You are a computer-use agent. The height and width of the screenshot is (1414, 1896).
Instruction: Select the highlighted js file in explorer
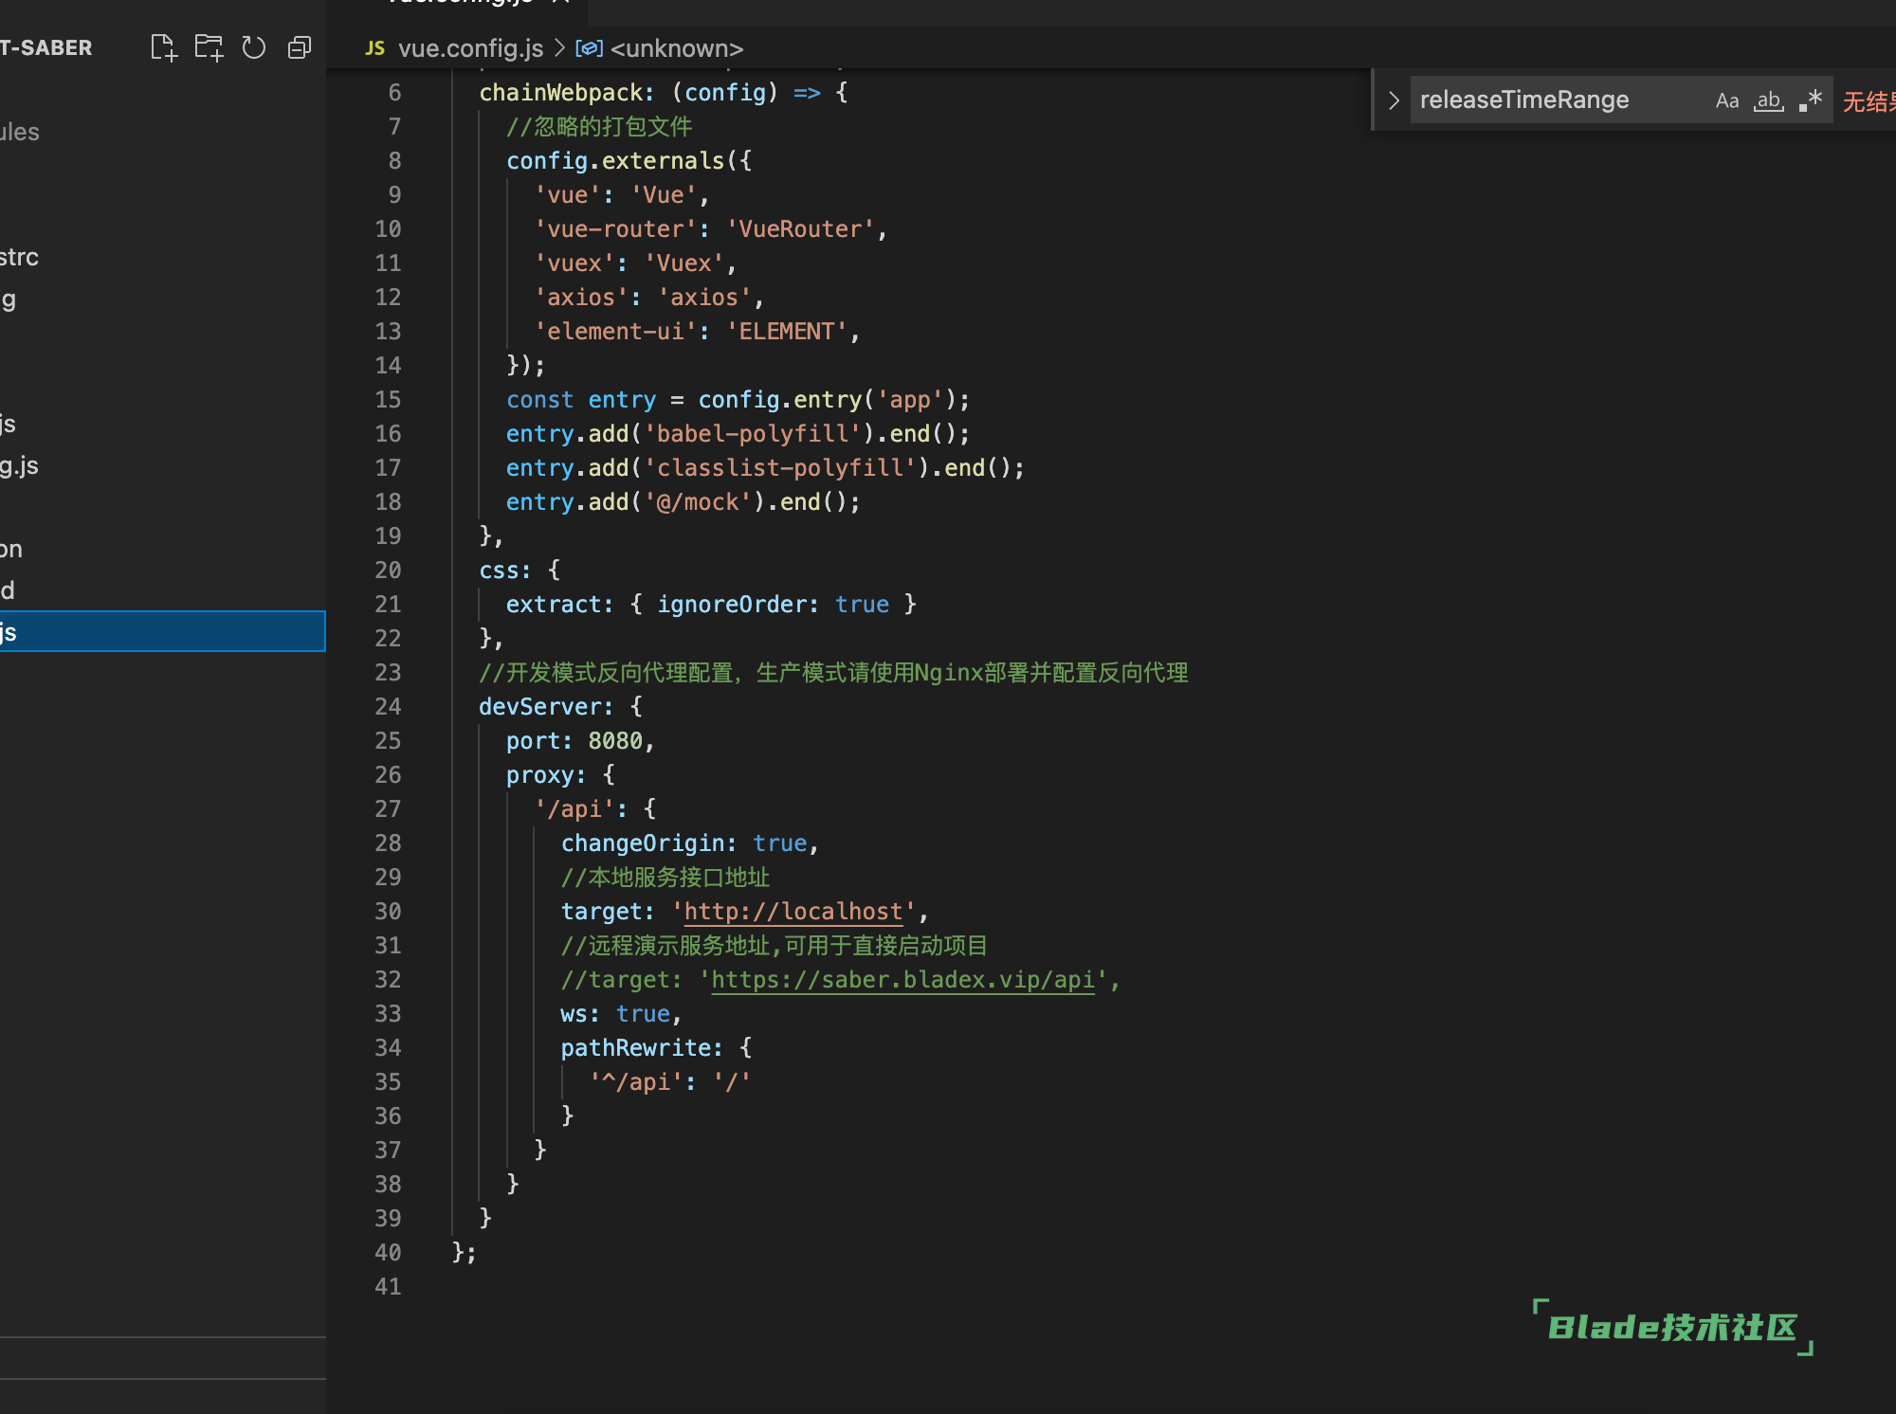point(162,632)
